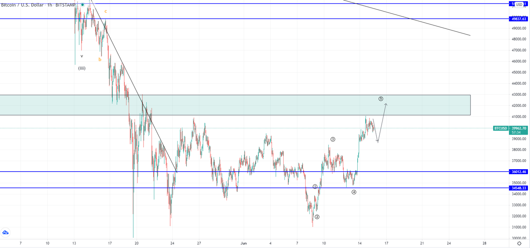The width and height of the screenshot is (530, 248).
Task: Click the circled wave 5 label
Action: click(381, 99)
